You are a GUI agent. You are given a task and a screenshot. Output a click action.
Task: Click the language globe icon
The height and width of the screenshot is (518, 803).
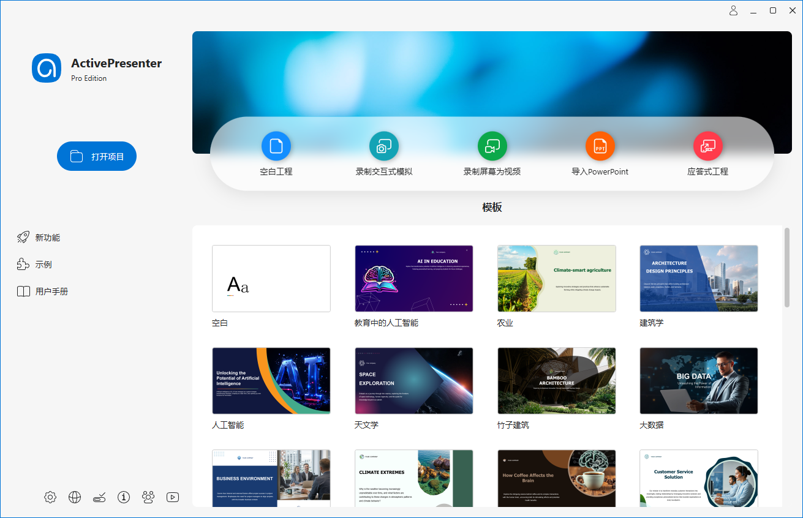pyautogui.click(x=74, y=497)
